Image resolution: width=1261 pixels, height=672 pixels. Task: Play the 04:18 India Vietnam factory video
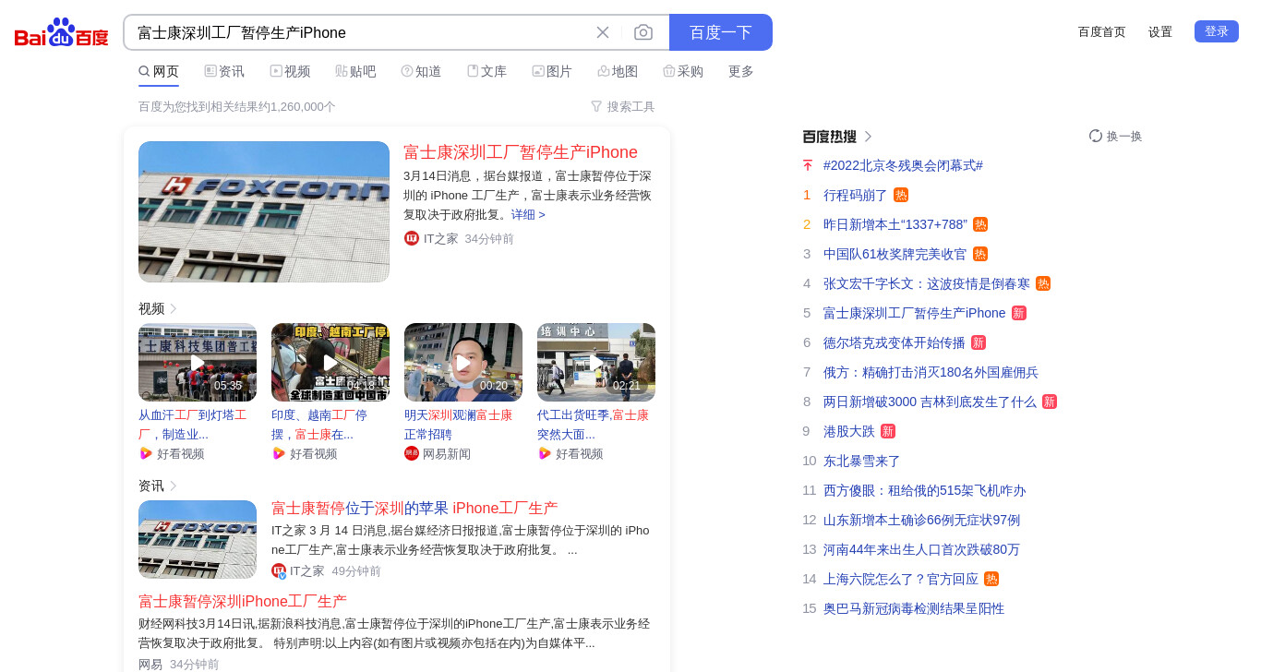(x=330, y=362)
